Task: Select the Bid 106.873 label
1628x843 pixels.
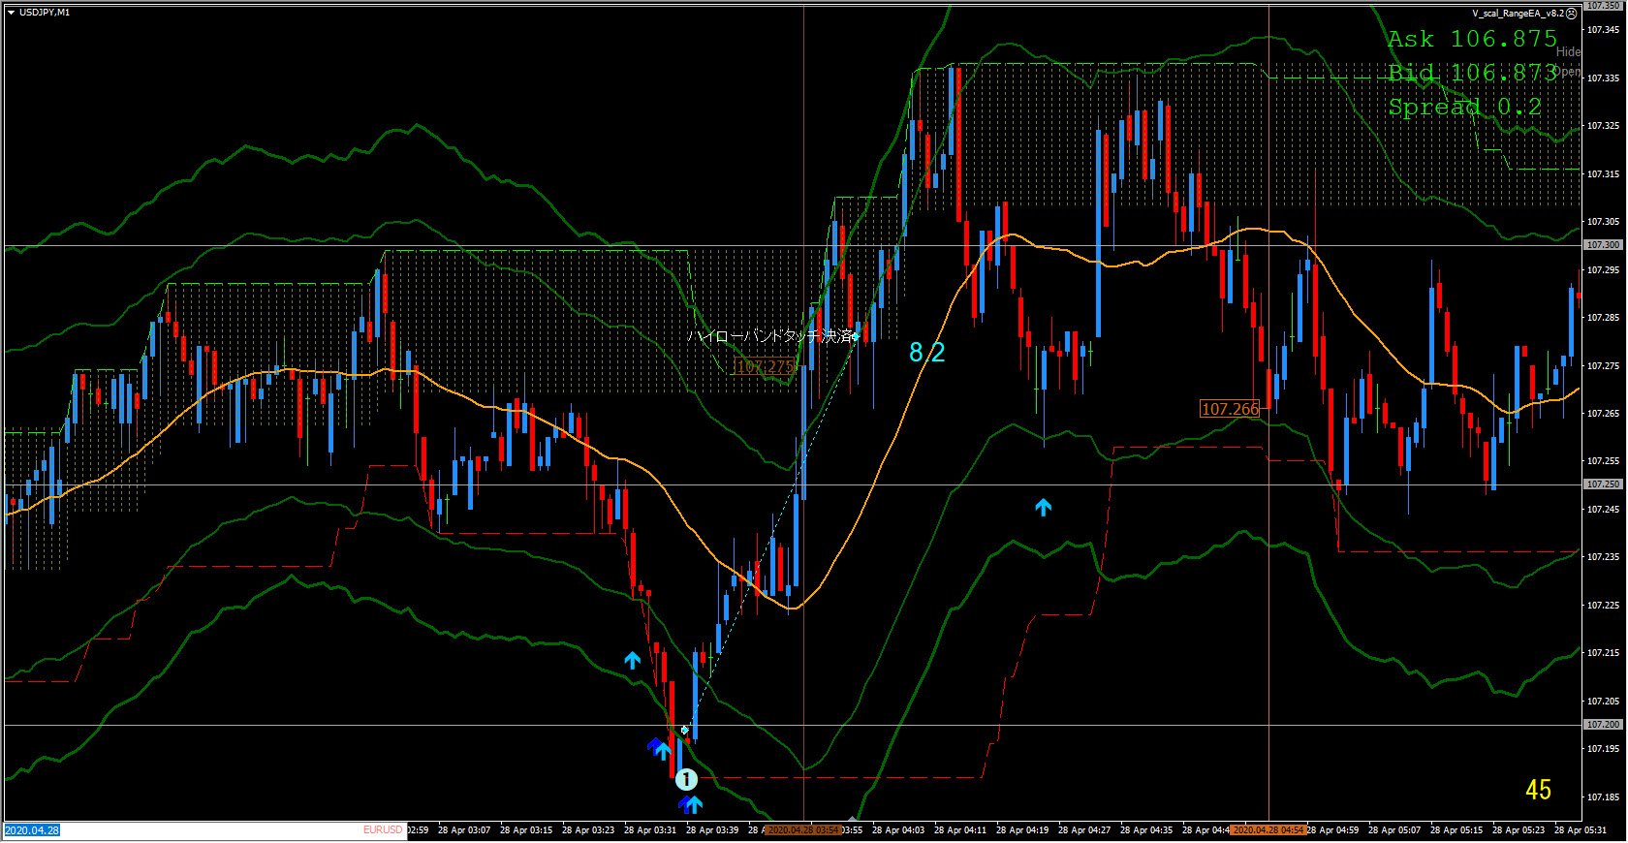Action: (1472, 73)
